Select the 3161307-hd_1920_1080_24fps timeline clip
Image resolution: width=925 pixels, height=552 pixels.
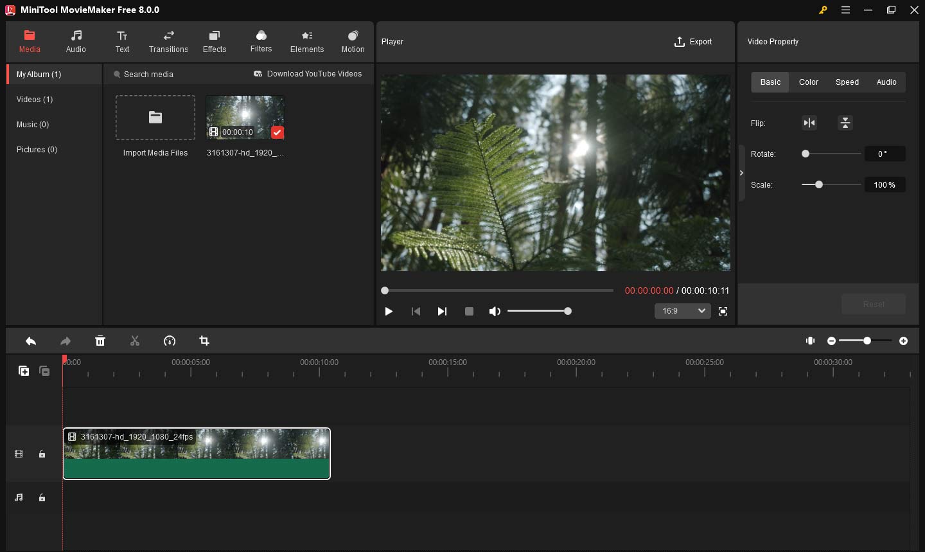[x=197, y=454]
